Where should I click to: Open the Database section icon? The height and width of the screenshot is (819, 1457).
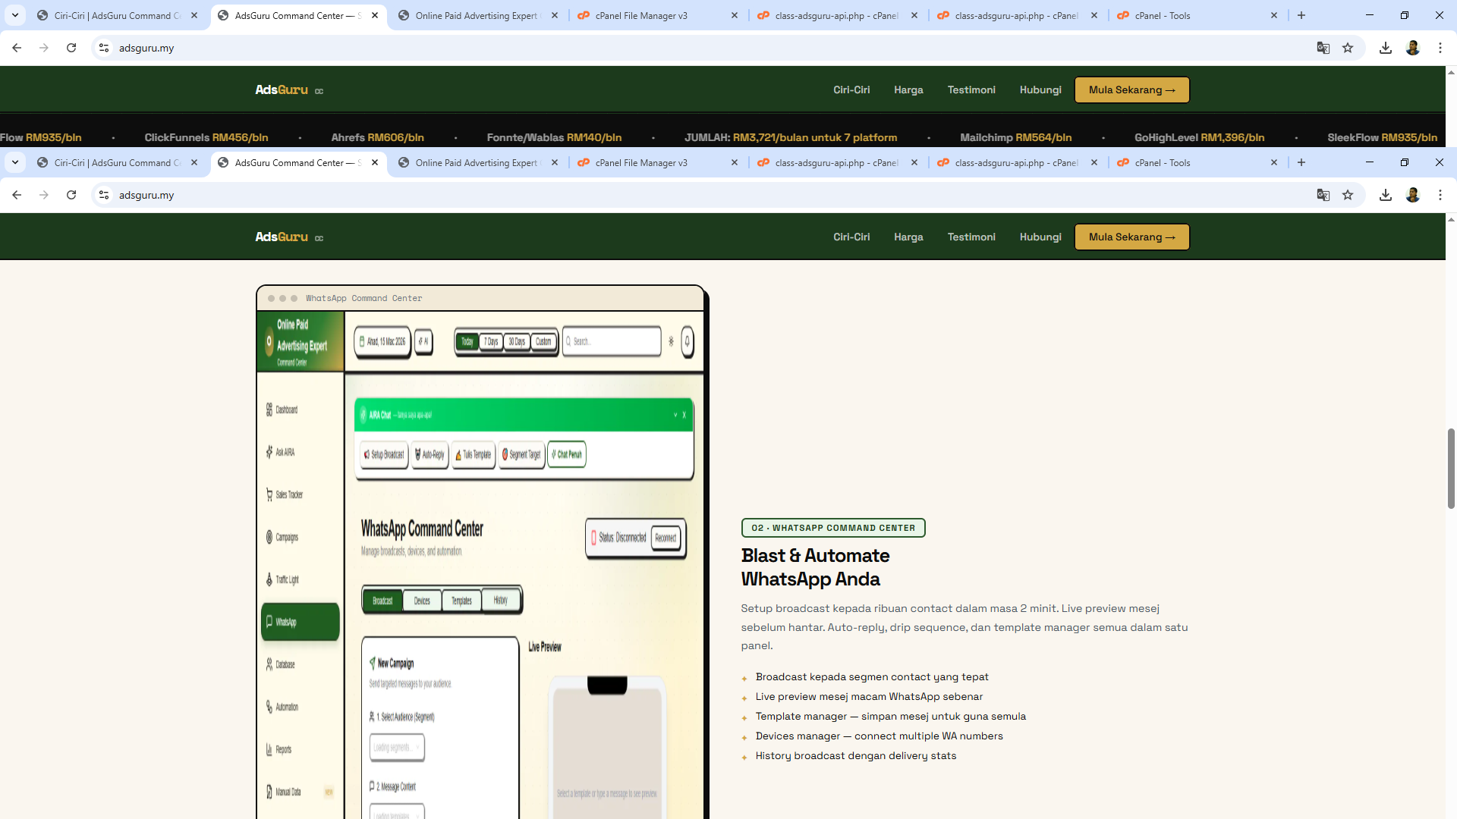coord(269,664)
